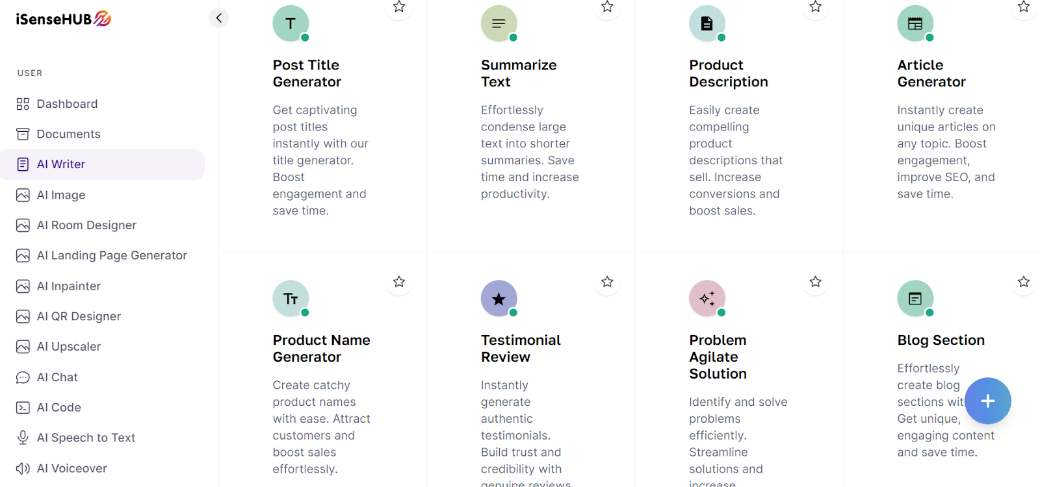Open the Product Name Generator icon
The height and width of the screenshot is (487, 1040).
click(x=291, y=299)
